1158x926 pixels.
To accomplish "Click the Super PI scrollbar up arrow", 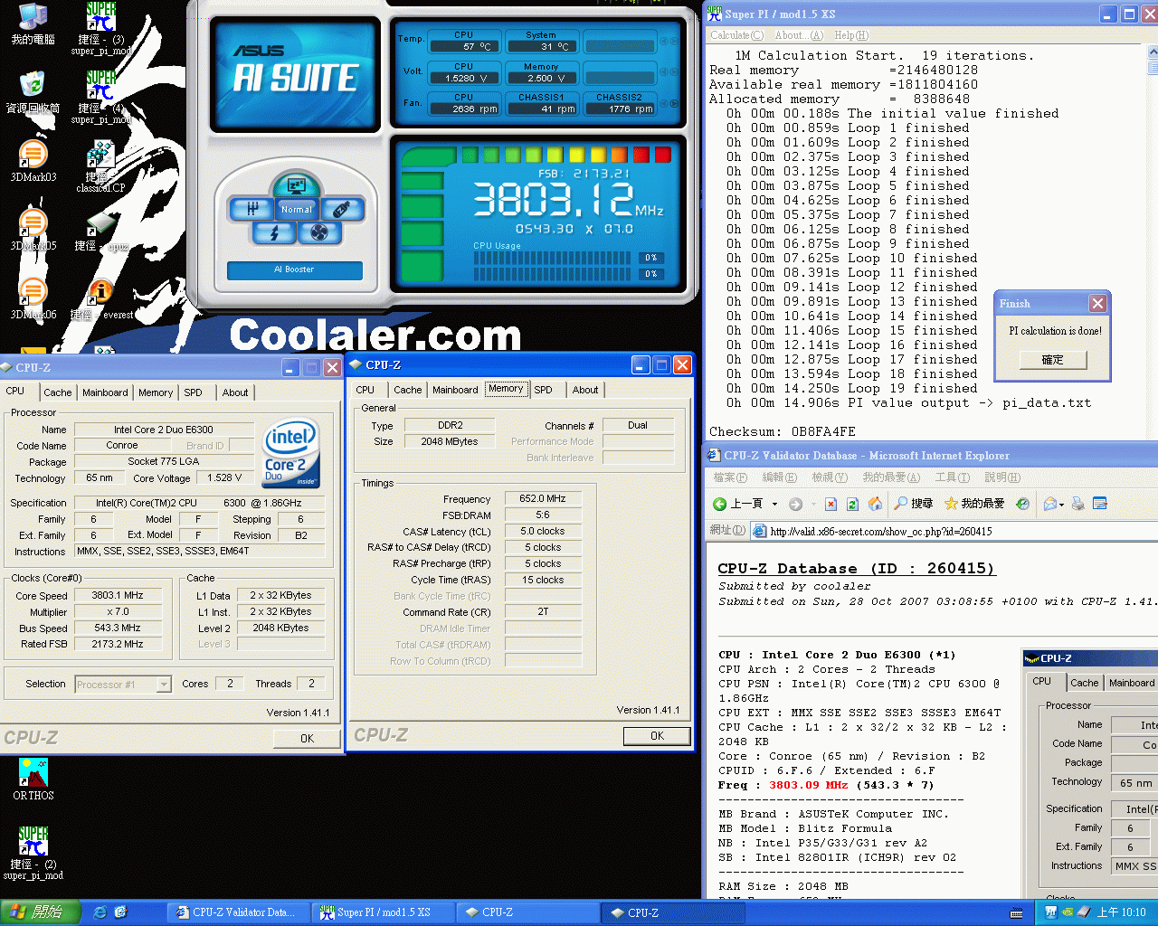I will [x=1153, y=52].
